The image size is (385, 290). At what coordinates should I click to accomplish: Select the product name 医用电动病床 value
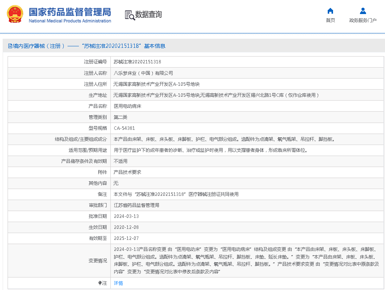127,106
